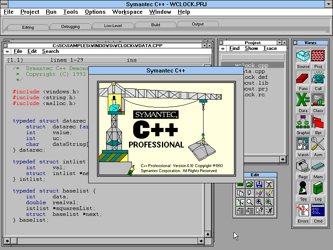This screenshot has height=250, width=333.
Task: Open the Show menu in Project window
Action: (x=251, y=48)
